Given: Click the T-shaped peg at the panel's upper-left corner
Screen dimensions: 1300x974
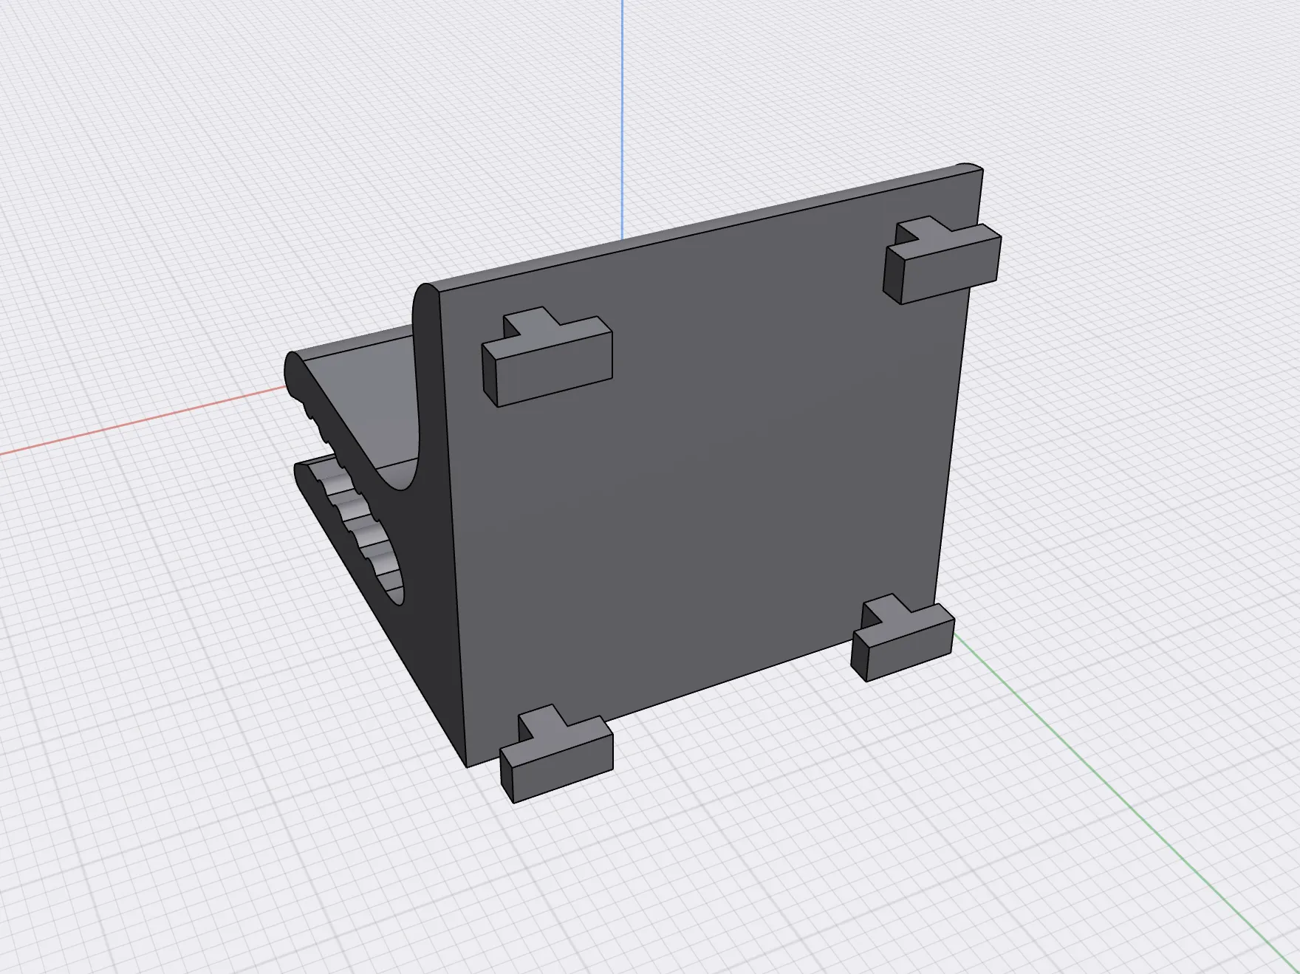Looking at the screenshot, I should point(547,357).
